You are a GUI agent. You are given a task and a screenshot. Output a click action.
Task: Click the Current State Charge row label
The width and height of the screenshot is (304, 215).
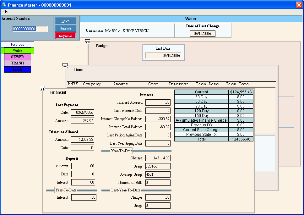[x=201, y=130]
